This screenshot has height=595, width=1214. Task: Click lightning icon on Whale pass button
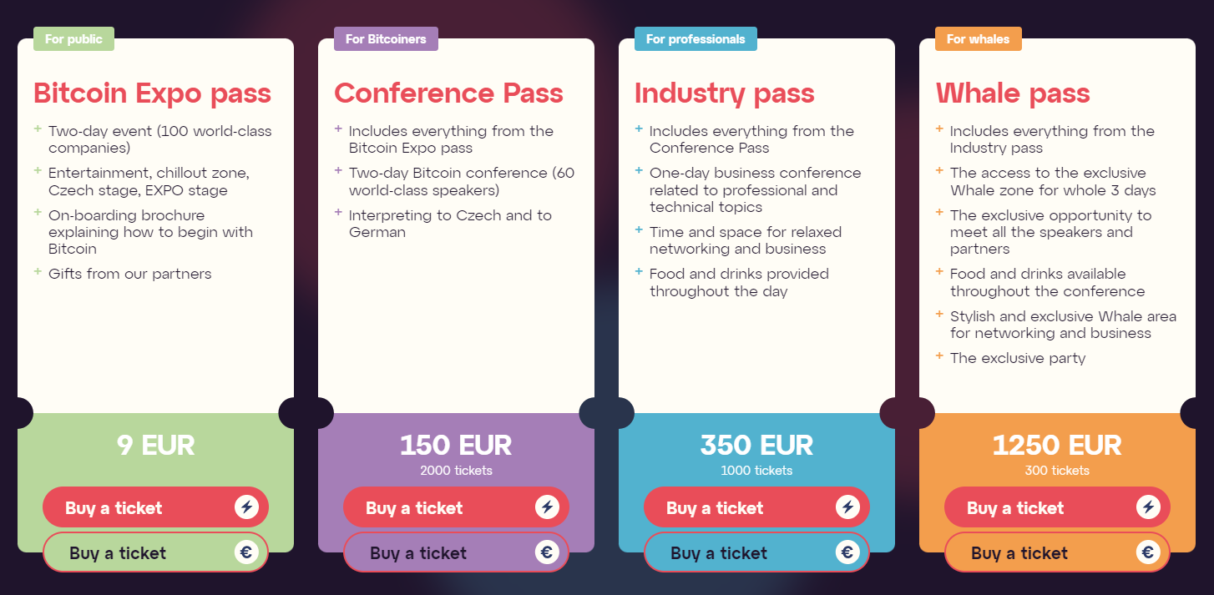point(1148,507)
